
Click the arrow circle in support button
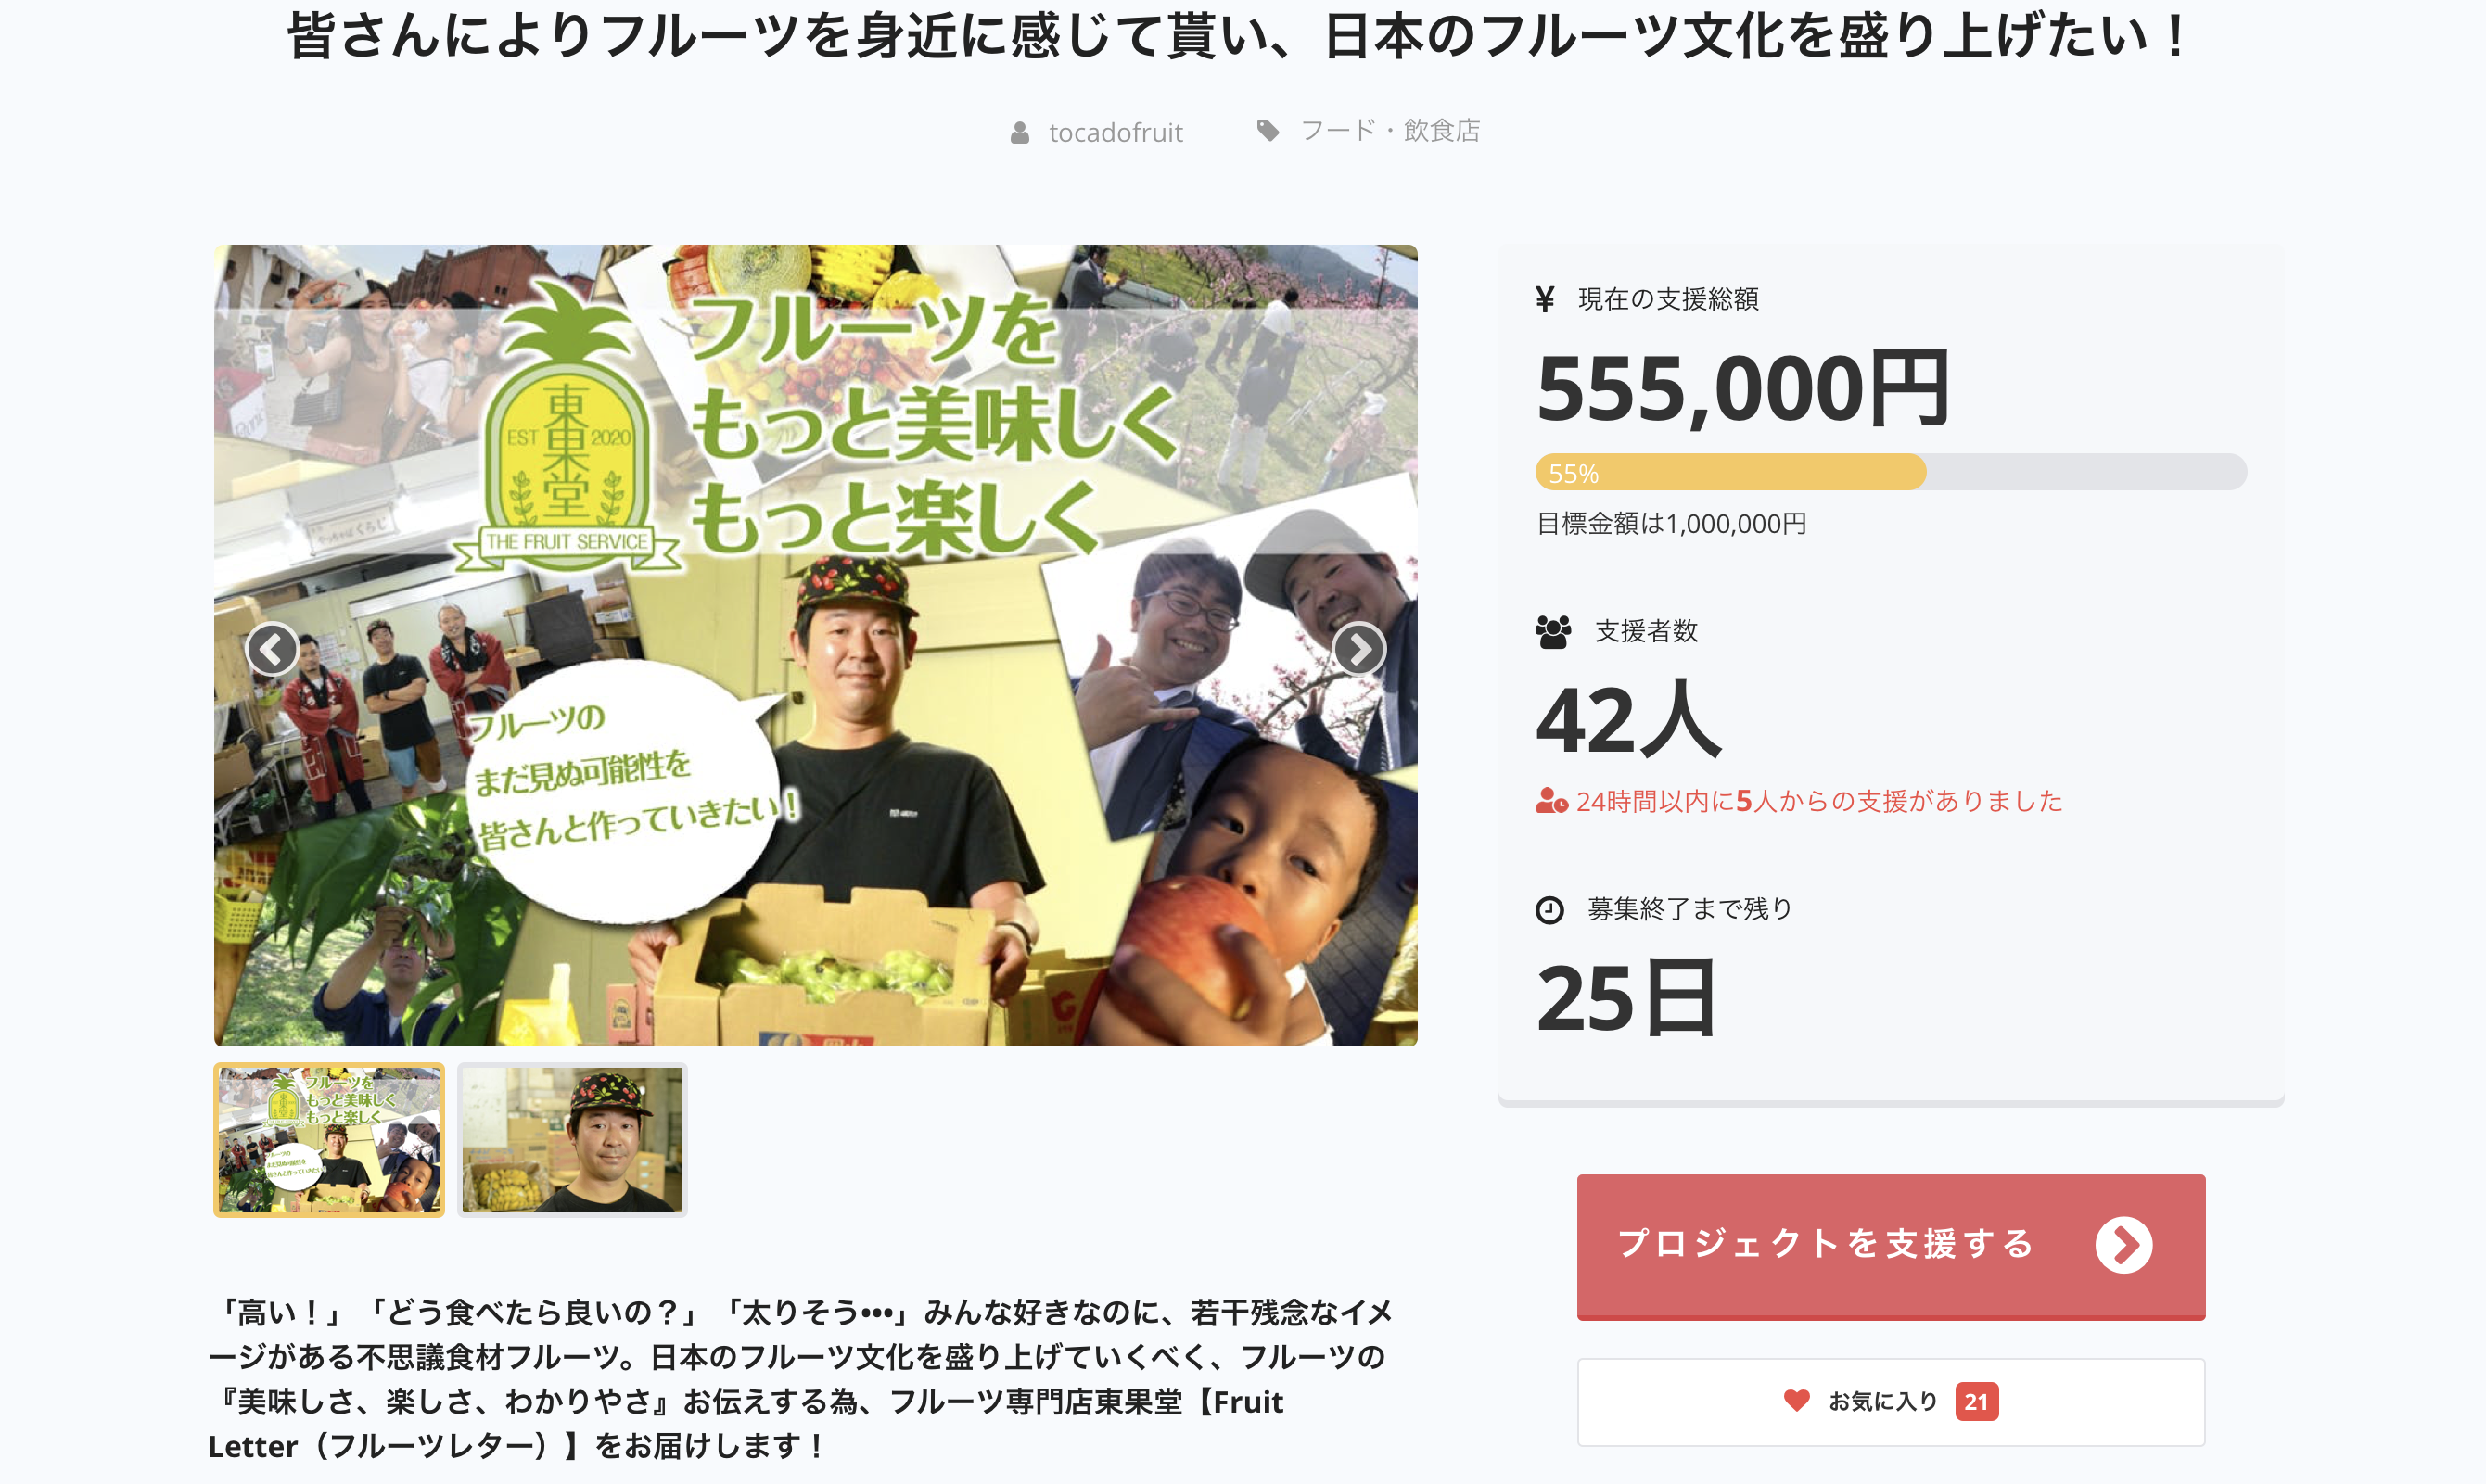[x=2123, y=1245]
